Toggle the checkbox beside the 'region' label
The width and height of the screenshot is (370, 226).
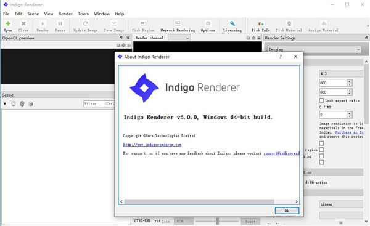(x=321, y=150)
